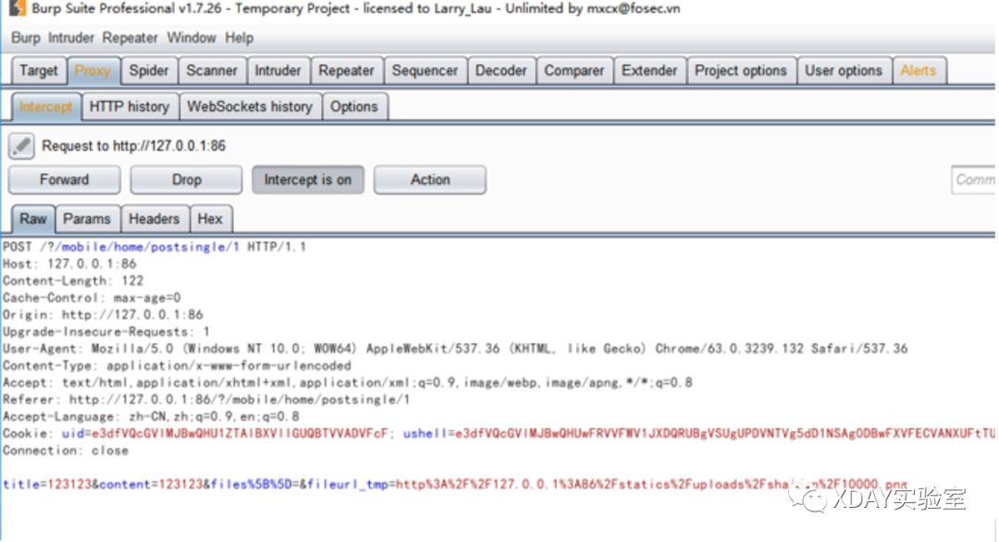
Task: Click the uid cookie value
Action: (x=240, y=434)
